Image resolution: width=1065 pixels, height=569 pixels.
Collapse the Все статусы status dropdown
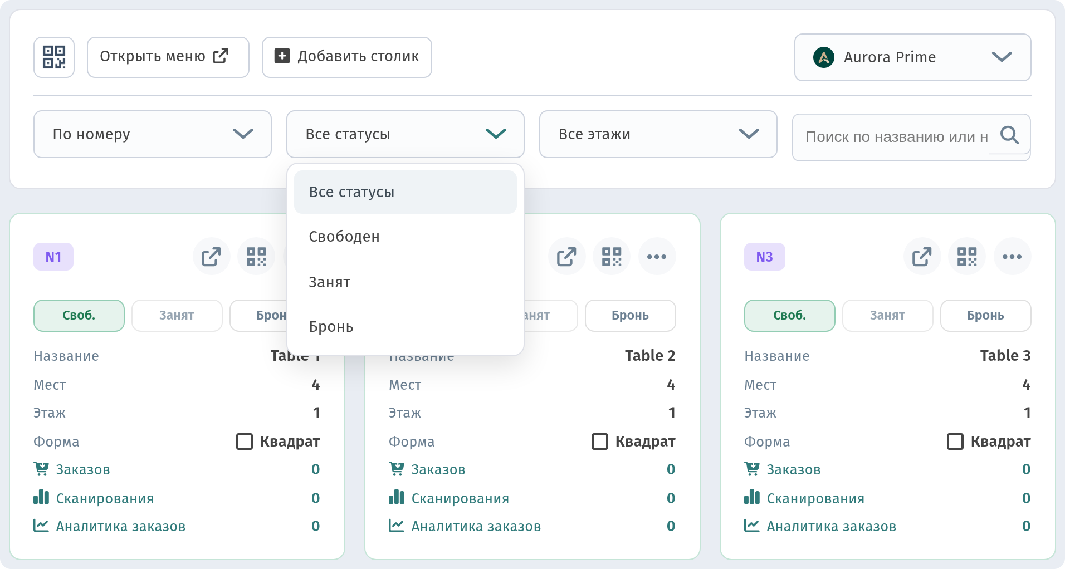click(x=405, y=134)
